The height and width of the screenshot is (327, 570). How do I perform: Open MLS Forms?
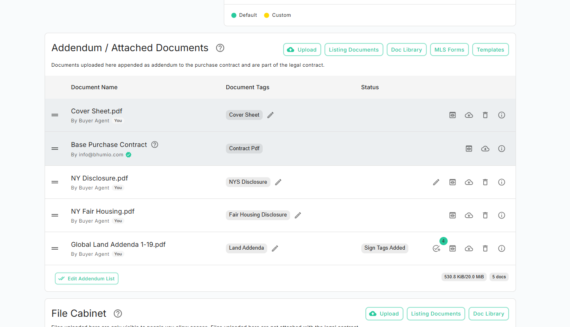coord(449,49)
